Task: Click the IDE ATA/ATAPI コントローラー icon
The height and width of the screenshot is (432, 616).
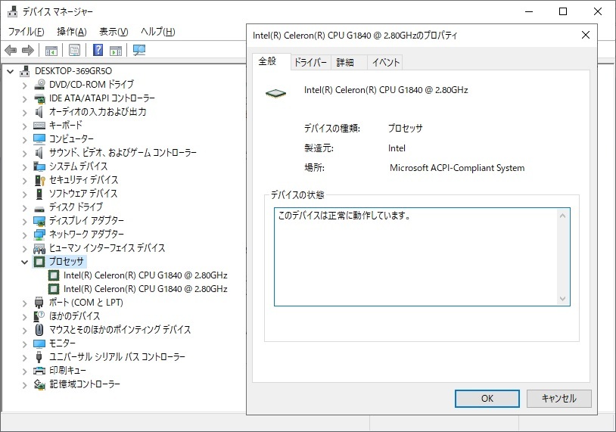Action: (39, 98)
